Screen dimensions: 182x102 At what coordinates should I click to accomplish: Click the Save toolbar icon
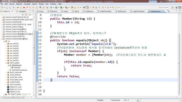(7, 8)
